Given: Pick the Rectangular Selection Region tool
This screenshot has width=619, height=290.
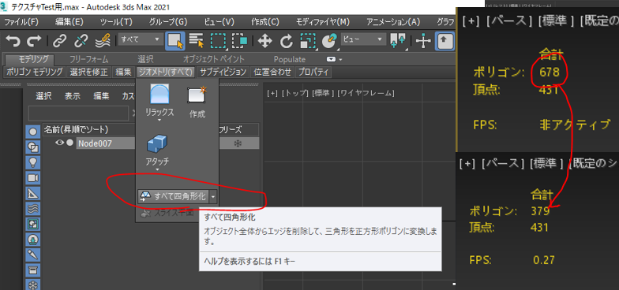Looking at the screenshot, I should 218,41.
